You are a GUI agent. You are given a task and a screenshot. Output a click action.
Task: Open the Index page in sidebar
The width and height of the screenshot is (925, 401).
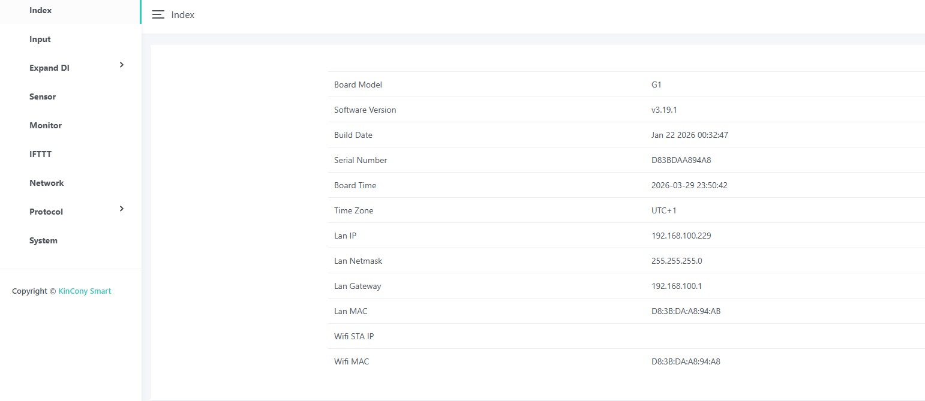click(41, 10)
